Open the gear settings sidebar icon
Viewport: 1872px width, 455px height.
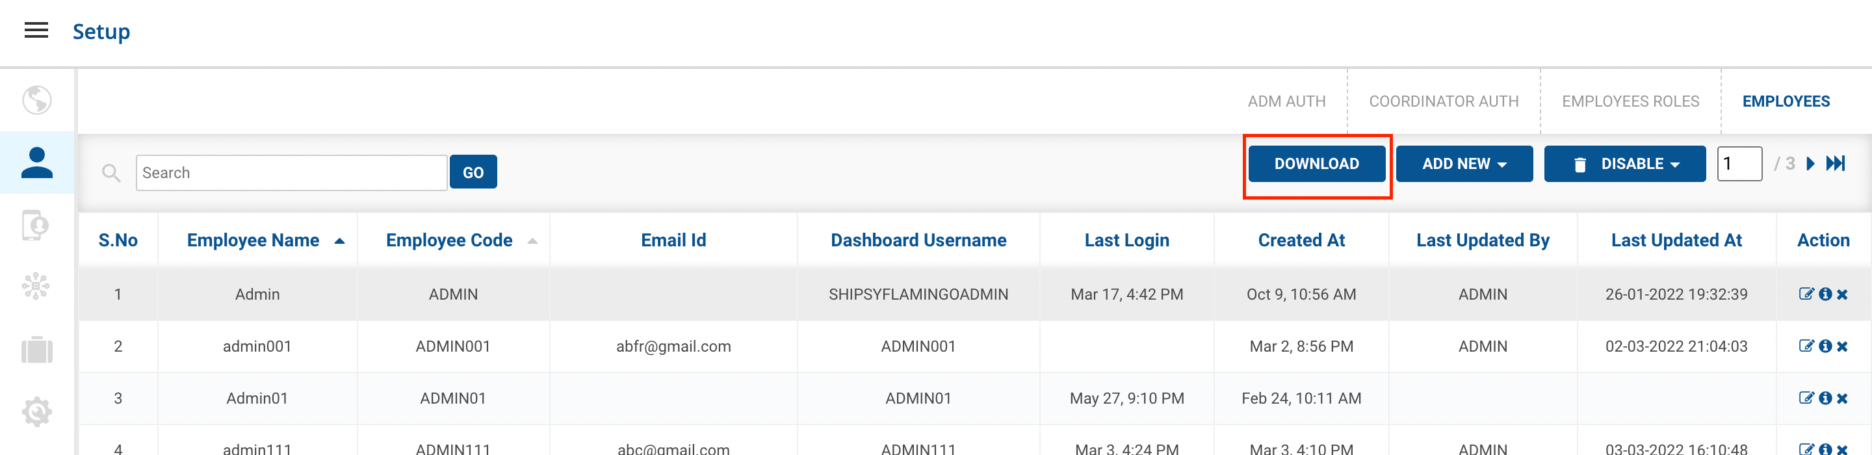pyautogui.click(x=36, y=412)
